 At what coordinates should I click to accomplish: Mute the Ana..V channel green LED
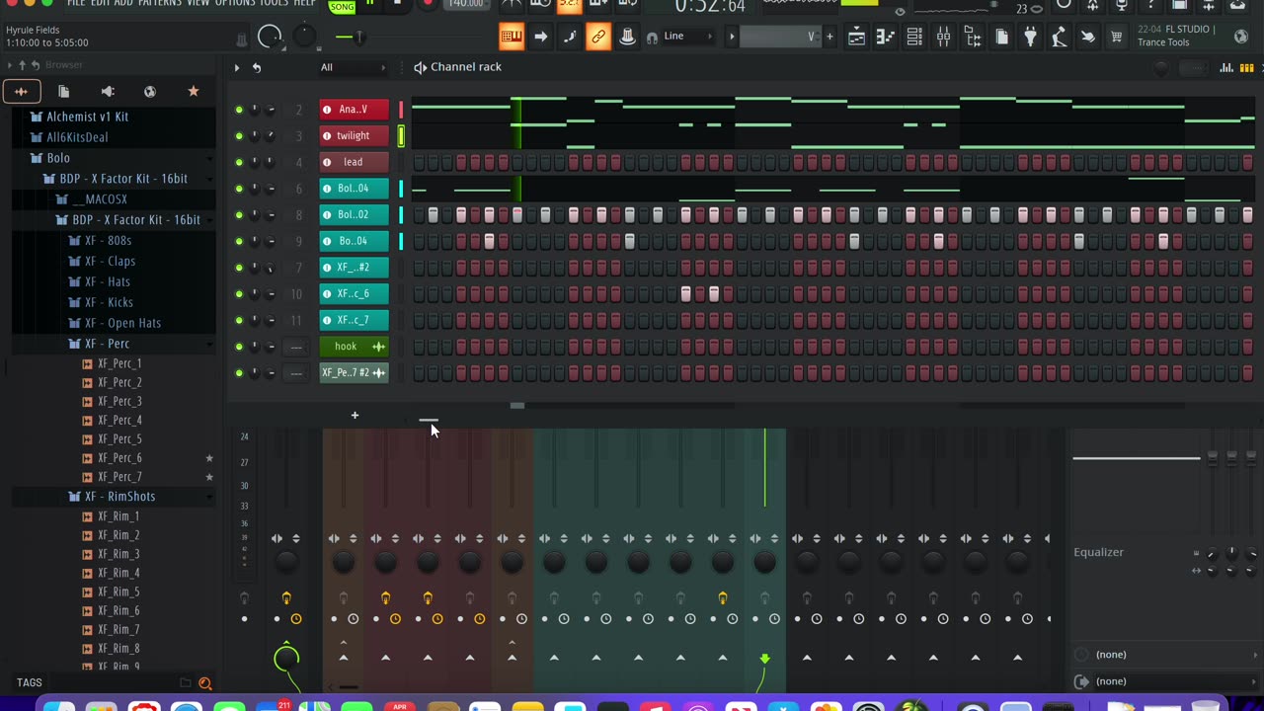(239, 110)
